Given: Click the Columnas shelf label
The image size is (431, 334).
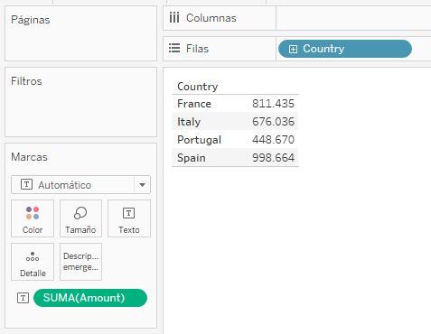Looking at the screenshot, I should click(x=211, y=18).
